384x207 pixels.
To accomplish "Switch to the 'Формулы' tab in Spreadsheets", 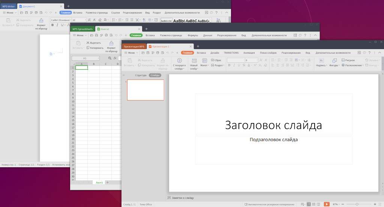I will click(x=193, y=35).
